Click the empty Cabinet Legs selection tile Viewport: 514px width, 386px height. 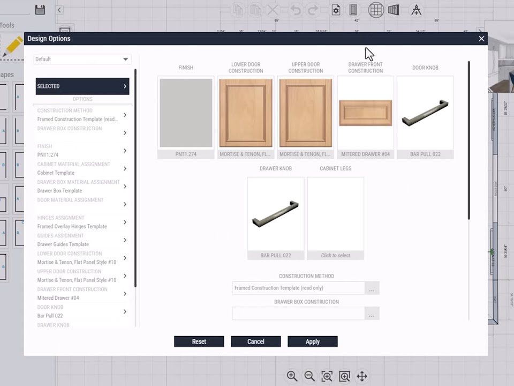(x=335, y=214)
